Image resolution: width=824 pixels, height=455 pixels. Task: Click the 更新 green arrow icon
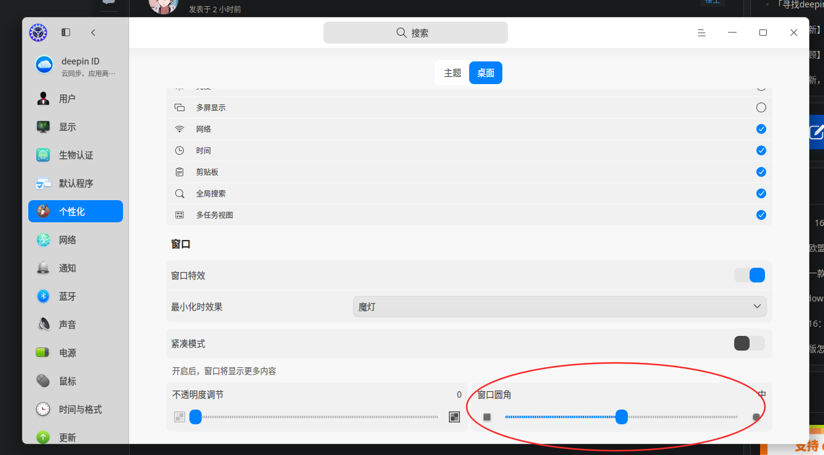coord(43,437)
